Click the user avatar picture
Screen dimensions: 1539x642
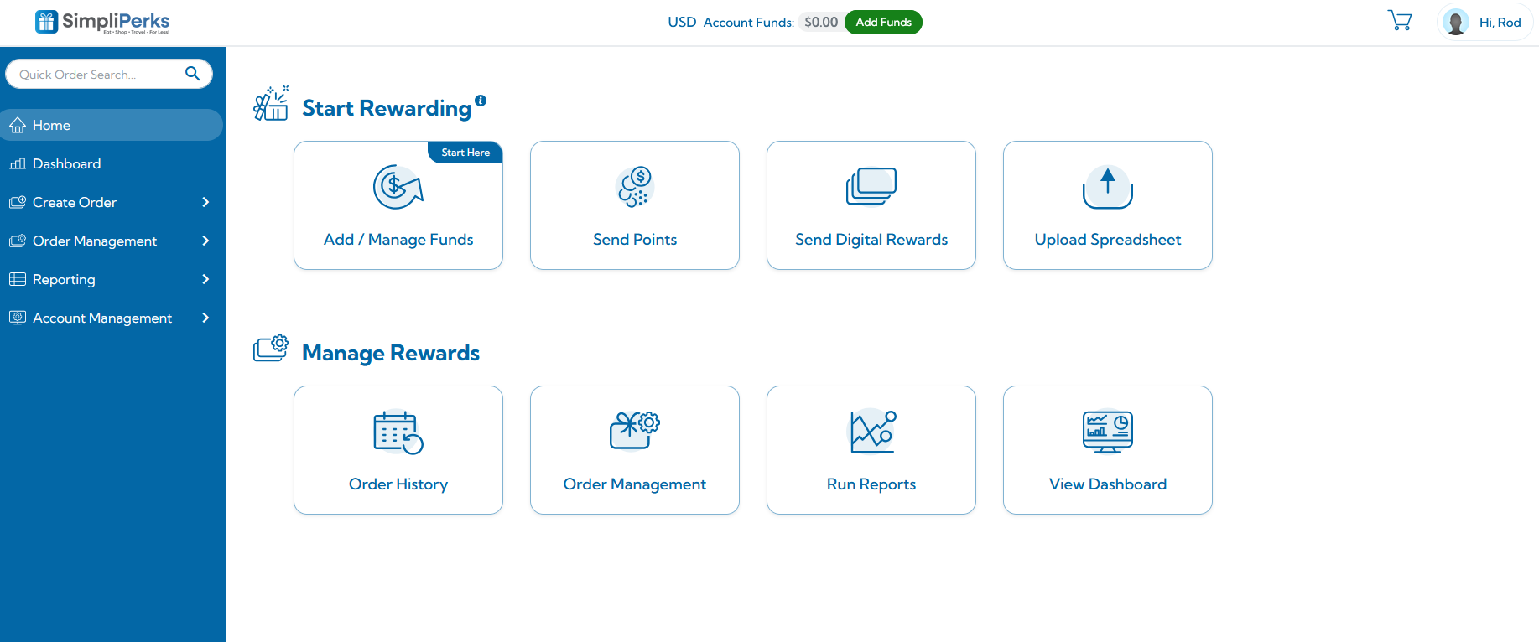[x=1456, y=22]
